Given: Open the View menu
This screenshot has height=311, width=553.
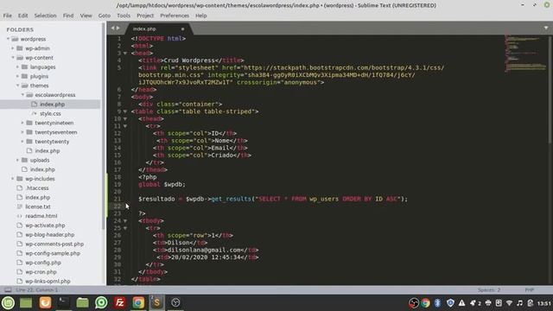Looking at the screenshot, I should tap(86, 16).
